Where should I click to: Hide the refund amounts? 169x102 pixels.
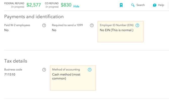point(76,6)
